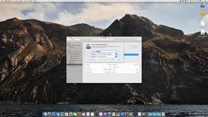Image resolution: width=208 pixels, height=117 pixels.
Task: Open the Apple menu
Action: [2, 1]
